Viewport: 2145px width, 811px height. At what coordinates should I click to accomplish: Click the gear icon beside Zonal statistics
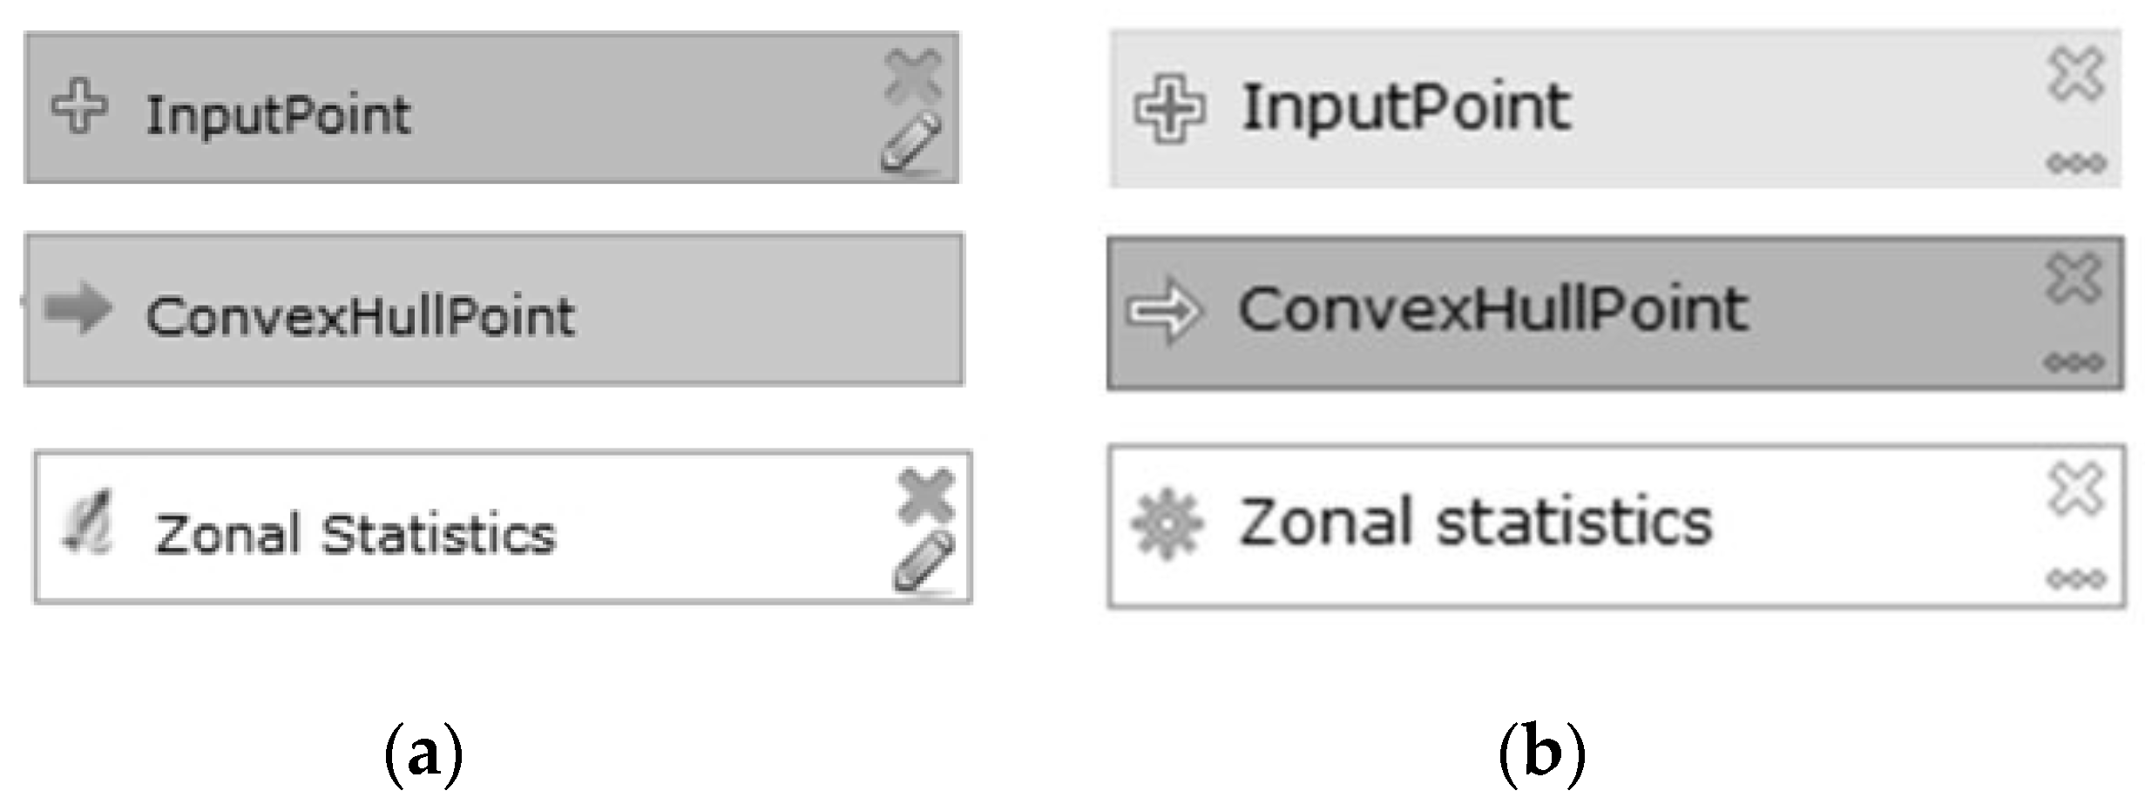click(x=1167, y=524)
